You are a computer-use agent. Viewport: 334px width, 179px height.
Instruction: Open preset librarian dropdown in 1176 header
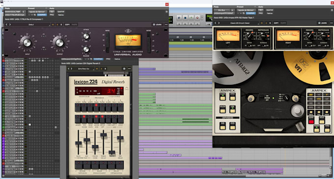point(37,12)
